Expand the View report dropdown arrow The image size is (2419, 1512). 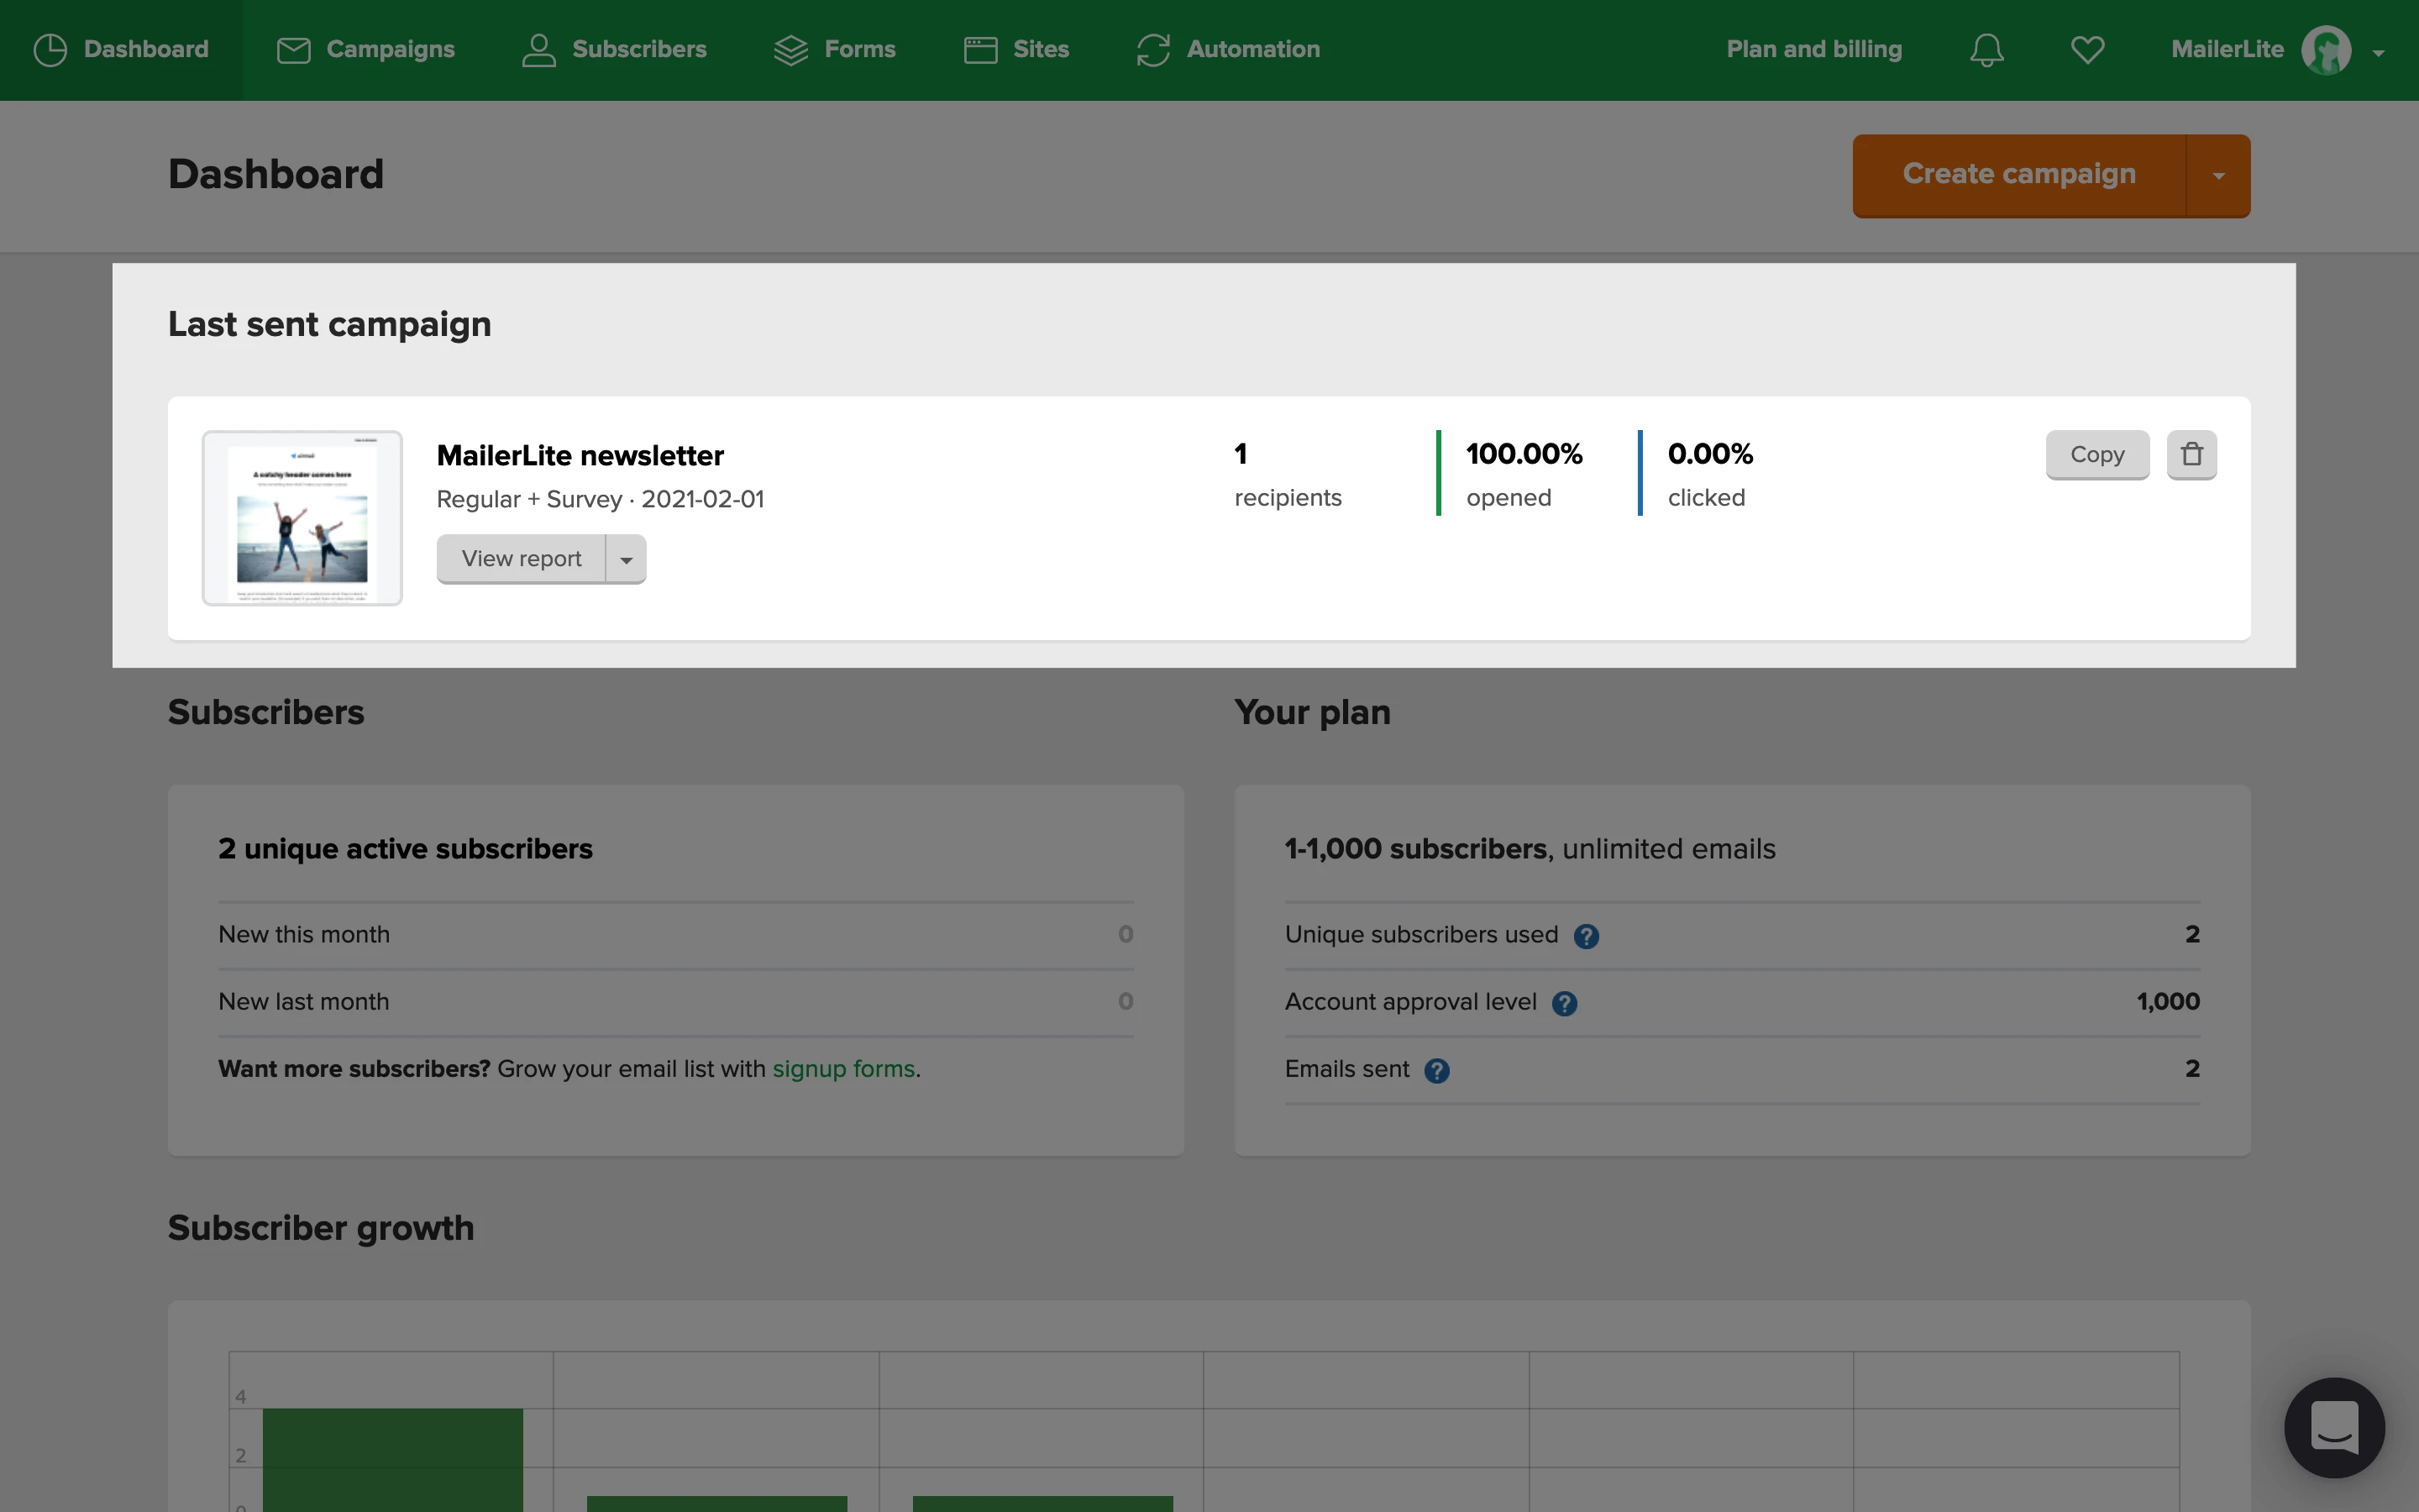[x=627, y=560]
